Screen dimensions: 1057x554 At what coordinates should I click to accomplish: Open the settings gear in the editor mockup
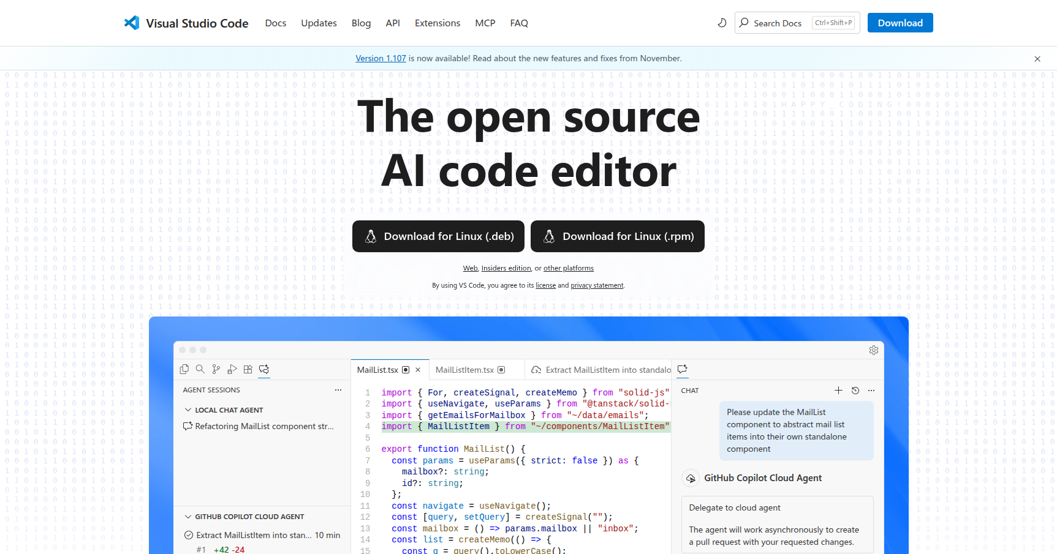click(x=874, y=350)
